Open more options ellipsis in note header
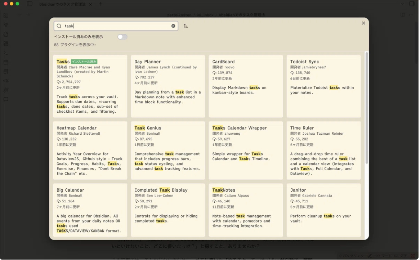This screenshot has height=260, width=420. pos(411,15)
